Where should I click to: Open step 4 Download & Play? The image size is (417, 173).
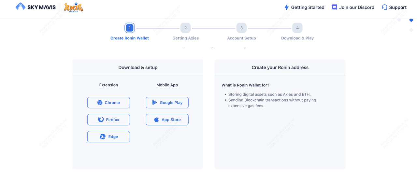click(297, 28)
